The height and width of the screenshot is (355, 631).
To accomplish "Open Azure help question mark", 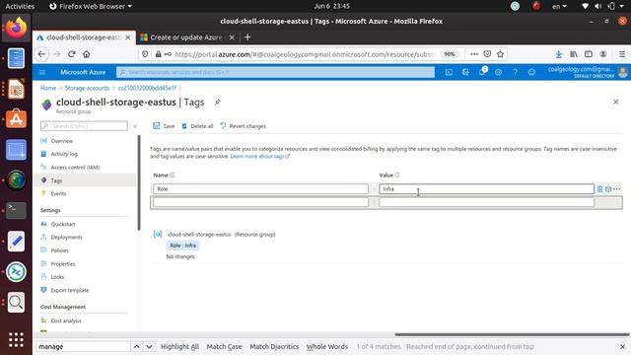I will pos(515,72).
